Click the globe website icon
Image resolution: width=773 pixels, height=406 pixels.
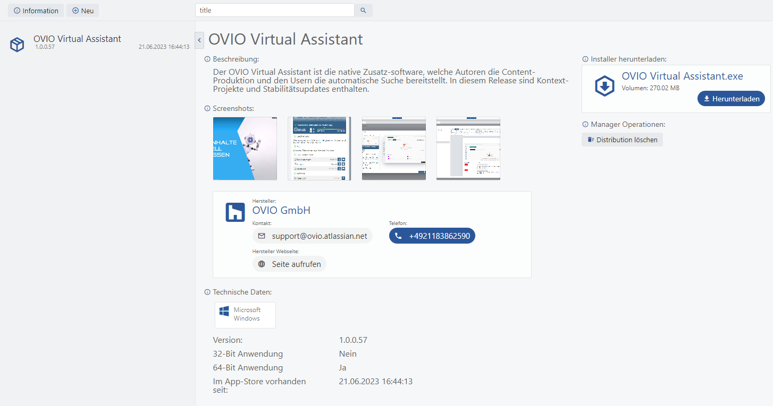tap(262, 264)
